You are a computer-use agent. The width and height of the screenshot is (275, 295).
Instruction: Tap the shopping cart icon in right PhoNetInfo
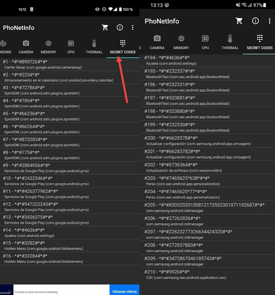coord(239,21)
